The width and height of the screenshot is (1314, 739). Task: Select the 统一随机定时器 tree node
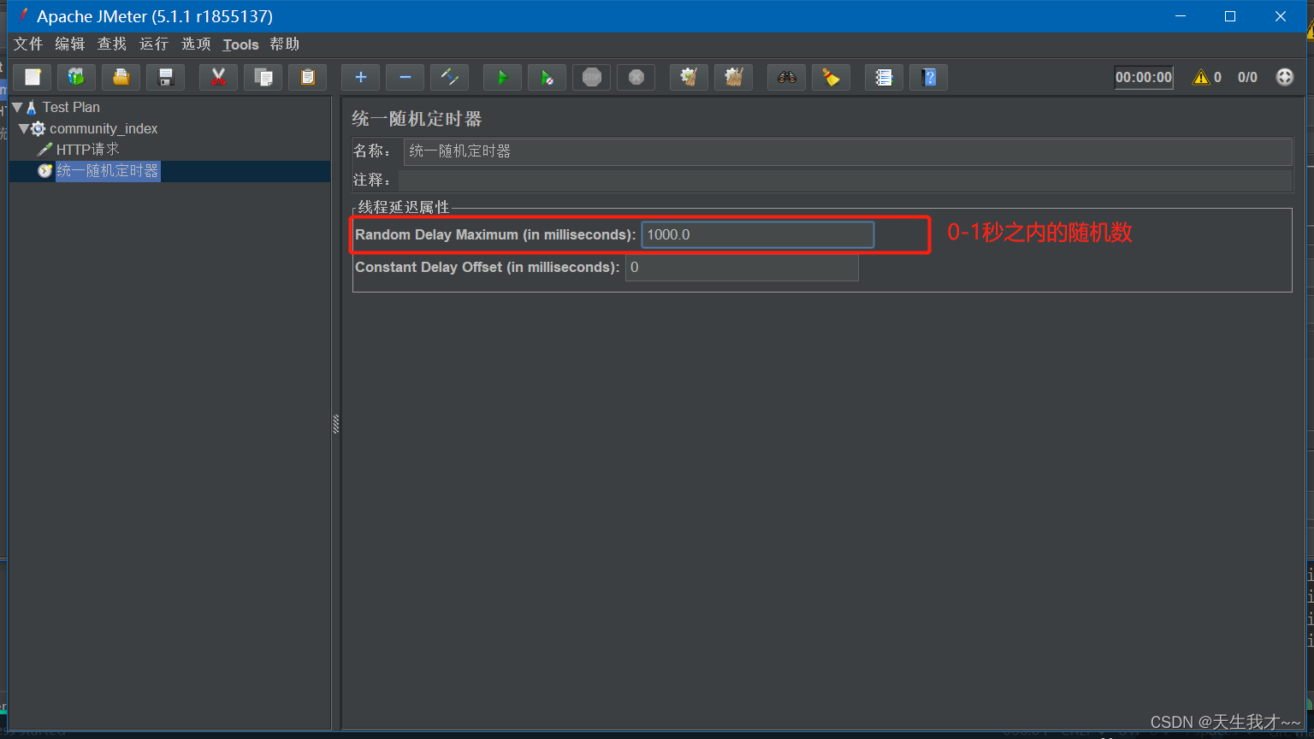108,171
